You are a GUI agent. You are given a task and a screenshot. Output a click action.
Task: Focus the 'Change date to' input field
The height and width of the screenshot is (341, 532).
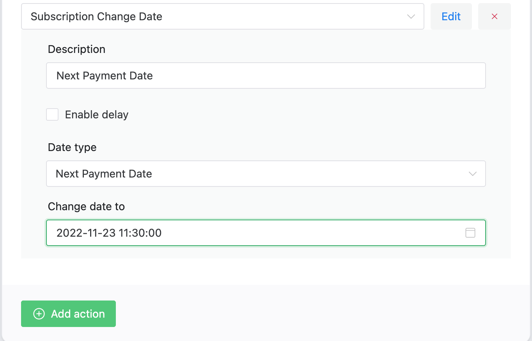[266, 233]
